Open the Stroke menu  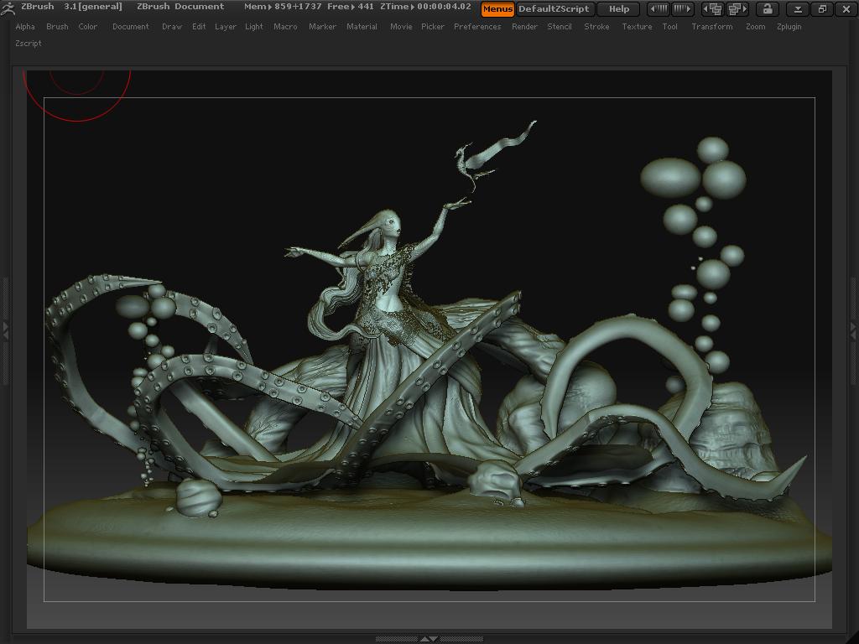pyautogui.click(x=596, y=26)
